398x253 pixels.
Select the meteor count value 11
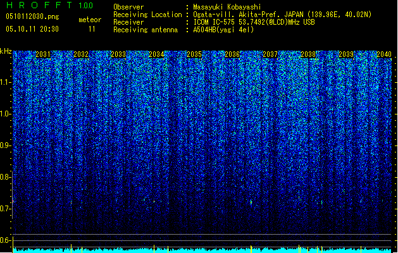92,29
